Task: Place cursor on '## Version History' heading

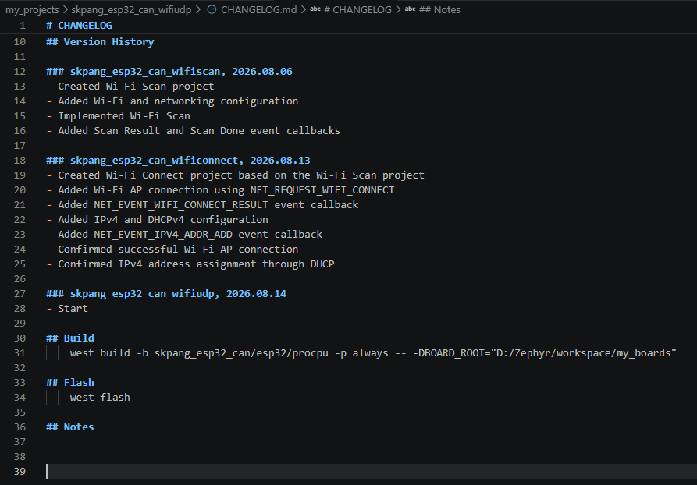Action: (x=100, y=42)
